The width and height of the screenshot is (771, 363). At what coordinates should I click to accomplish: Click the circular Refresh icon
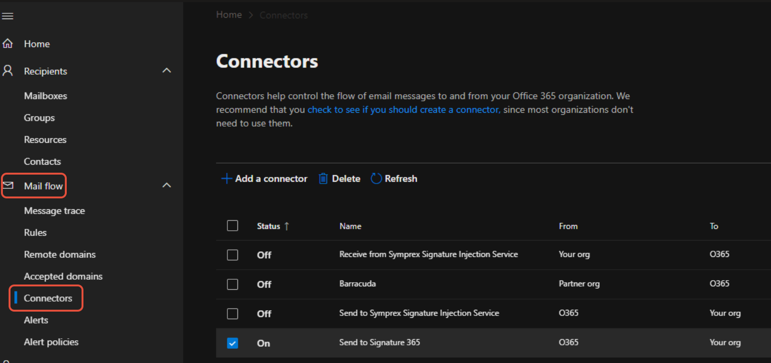coord(376,178)
